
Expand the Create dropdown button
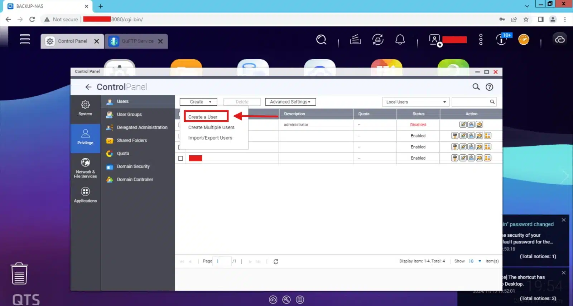tap(198, 102)
